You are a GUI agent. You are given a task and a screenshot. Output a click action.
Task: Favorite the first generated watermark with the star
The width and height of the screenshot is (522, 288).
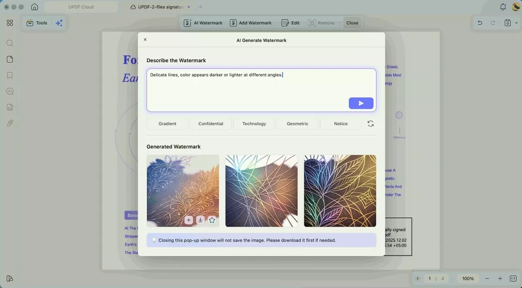click(x=212, y=220)
